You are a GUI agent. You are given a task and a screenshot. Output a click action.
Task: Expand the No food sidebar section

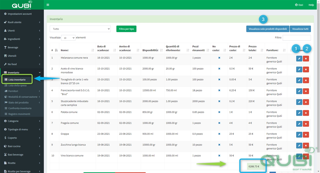[22, 64]
